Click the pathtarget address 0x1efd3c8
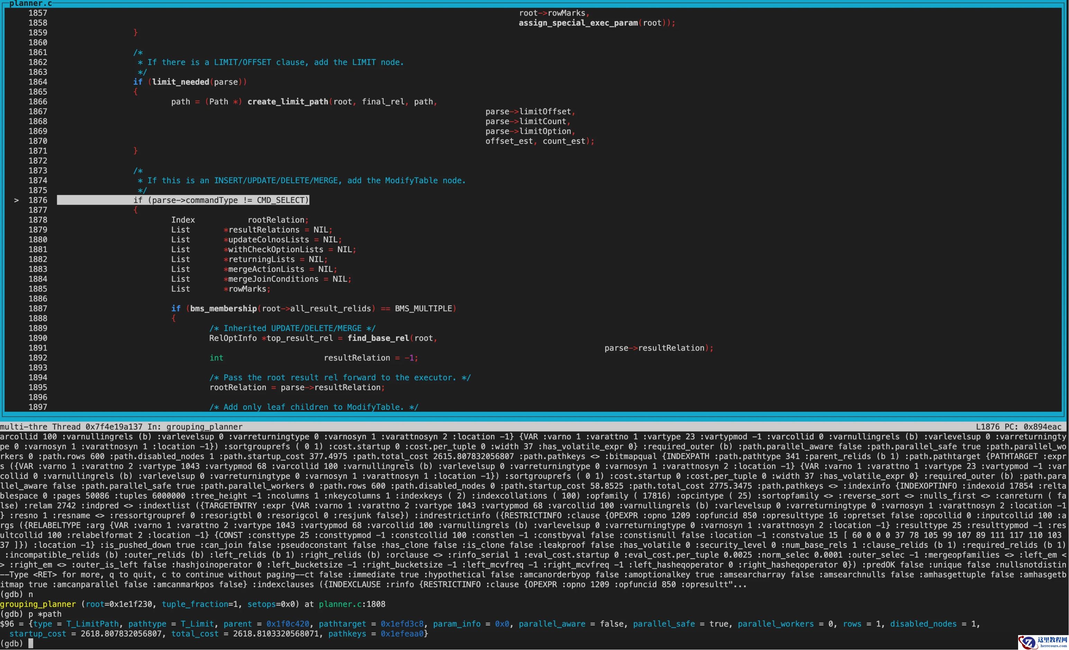Viewport: 1069px width, 650px height. pos(402,624)
